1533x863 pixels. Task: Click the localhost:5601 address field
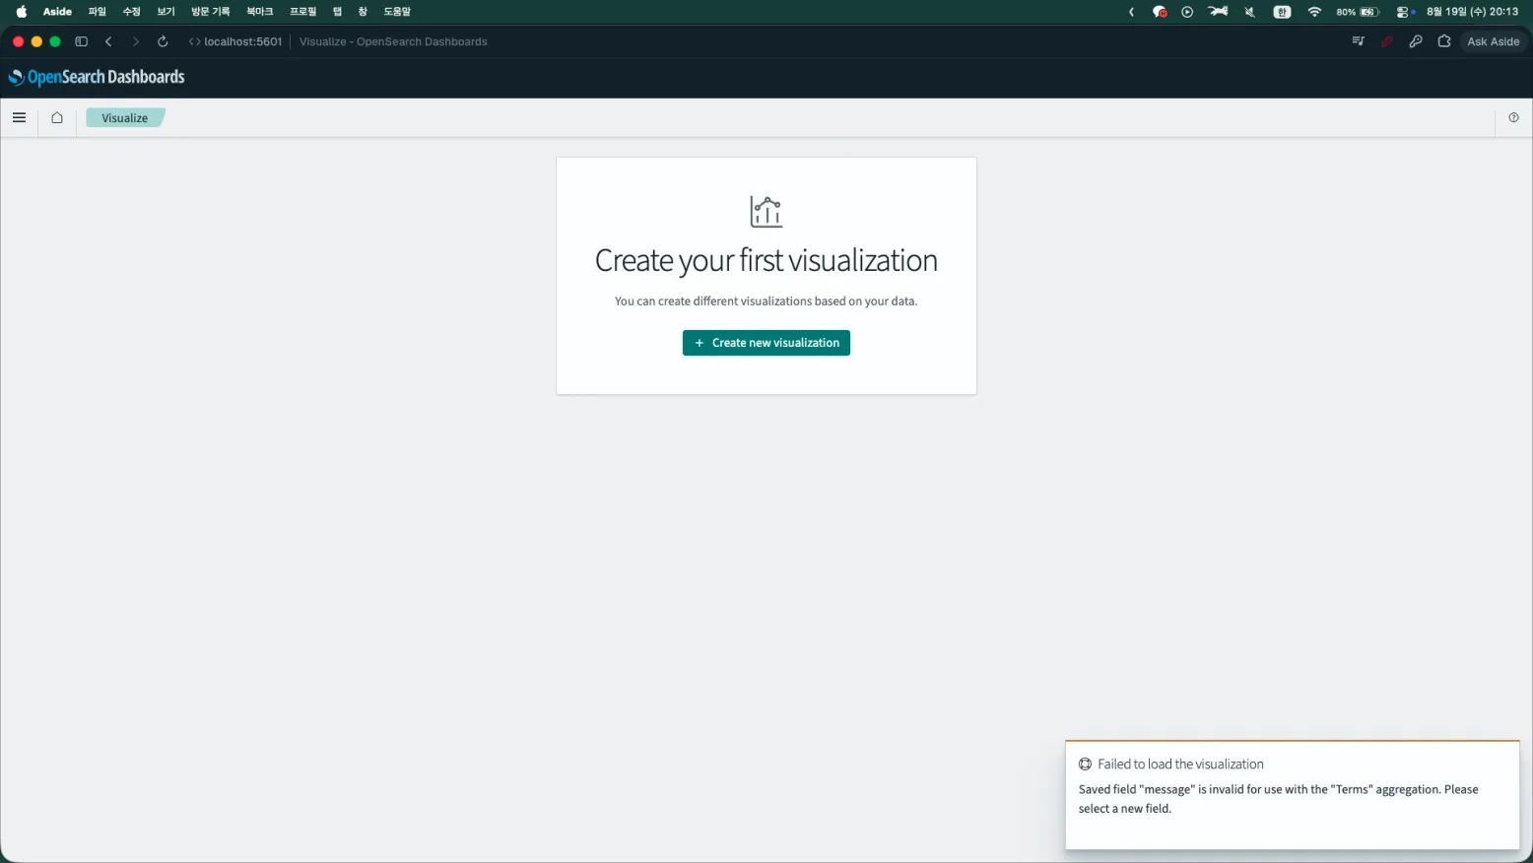coord(242,41)
